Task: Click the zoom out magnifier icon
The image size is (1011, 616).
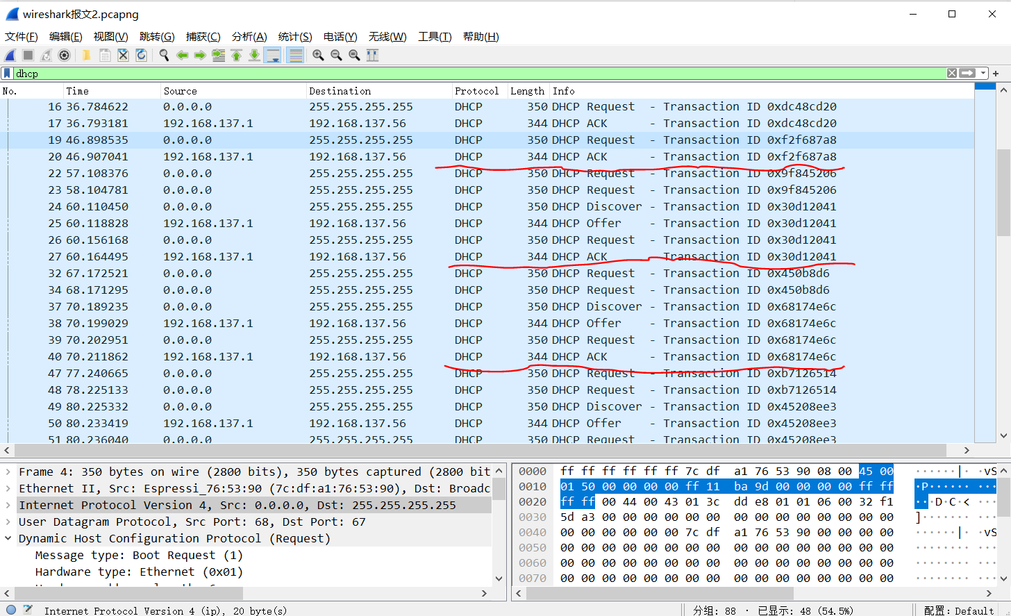Action: click(x=336, y=56)
